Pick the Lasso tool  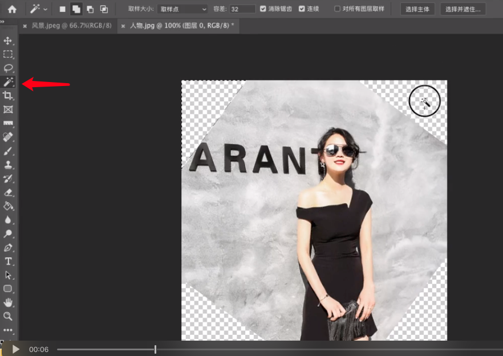(9, 68)
